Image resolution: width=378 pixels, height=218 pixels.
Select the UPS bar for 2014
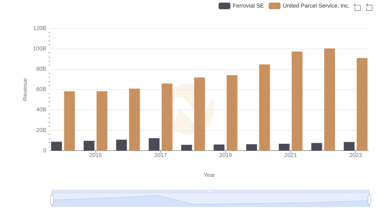69,121
